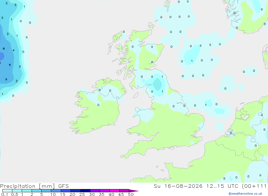Click the precipitation value '8' on the map
Viewport: 268px width, 196px height.
pyautogui.click(x=4, y=49)
